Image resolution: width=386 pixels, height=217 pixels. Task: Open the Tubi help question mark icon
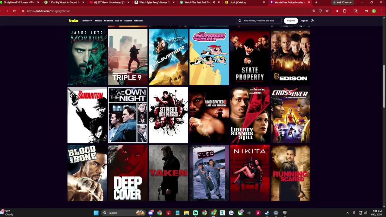(312, 21)
